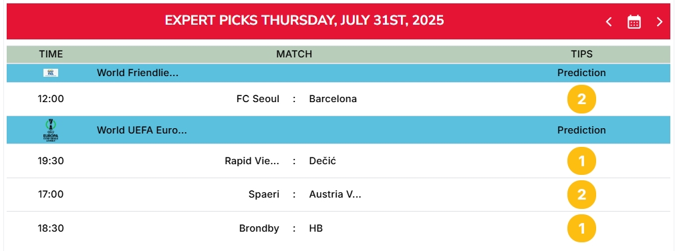This screenshot has height=251, width=675.
Task: Open the World UEFA Euro league row
Action: pyautogui.click(x=338, y=130)
